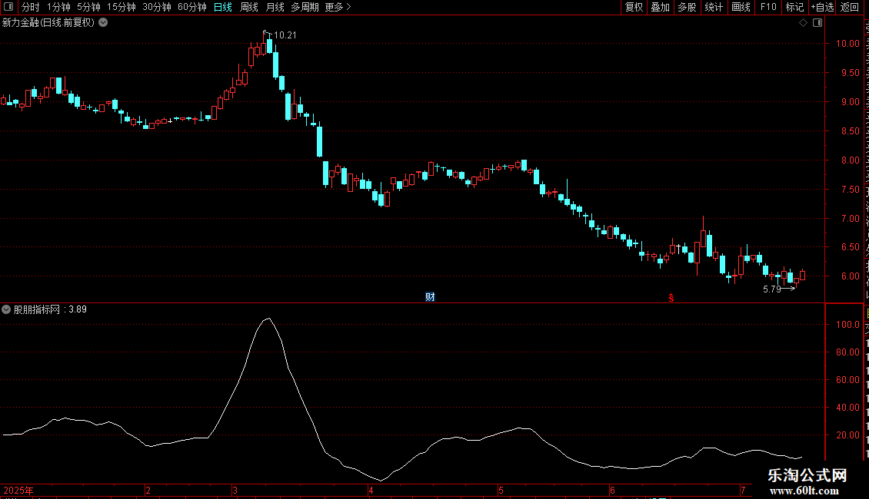Open the 统计 statistics tool

tap(713, 7)
